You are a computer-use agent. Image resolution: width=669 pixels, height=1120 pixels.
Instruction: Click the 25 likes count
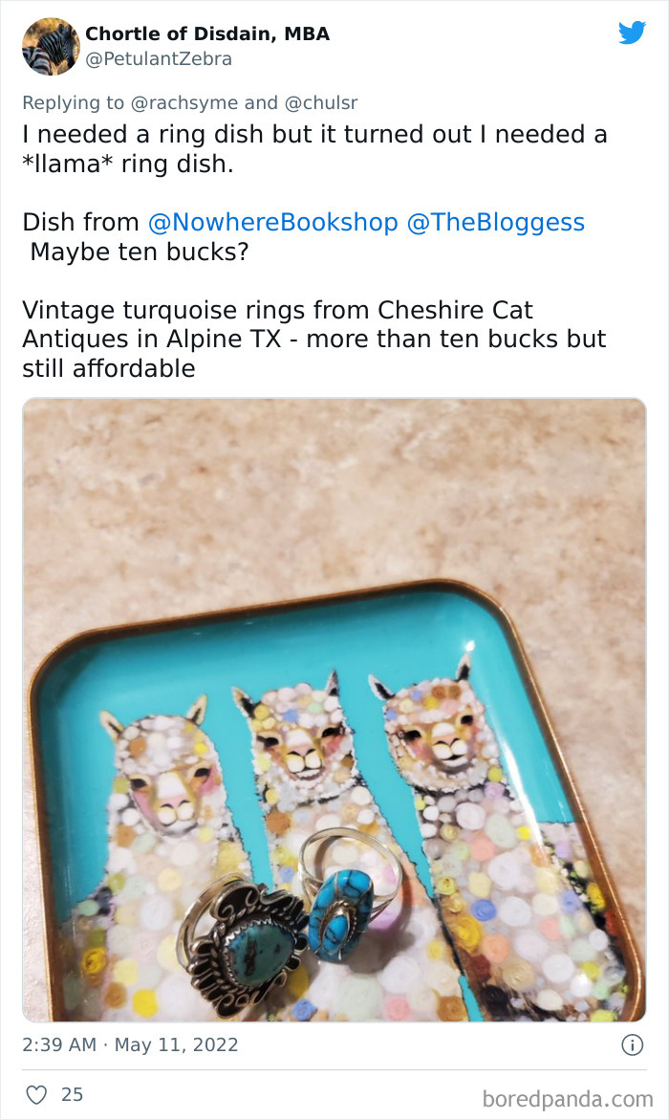(x=72, y=1094)
